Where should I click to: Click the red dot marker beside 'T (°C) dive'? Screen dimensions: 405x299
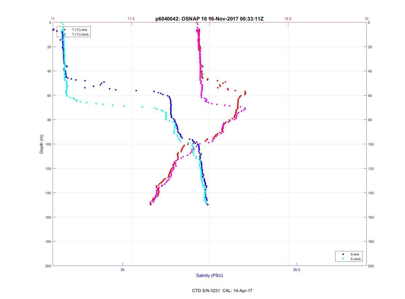64,30
